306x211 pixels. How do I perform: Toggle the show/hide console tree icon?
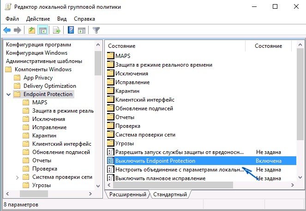click(42, 30)
